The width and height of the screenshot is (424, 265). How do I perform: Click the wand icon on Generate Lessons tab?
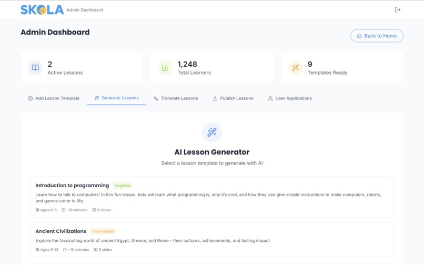pyautogui.click(x=97, y=98)
